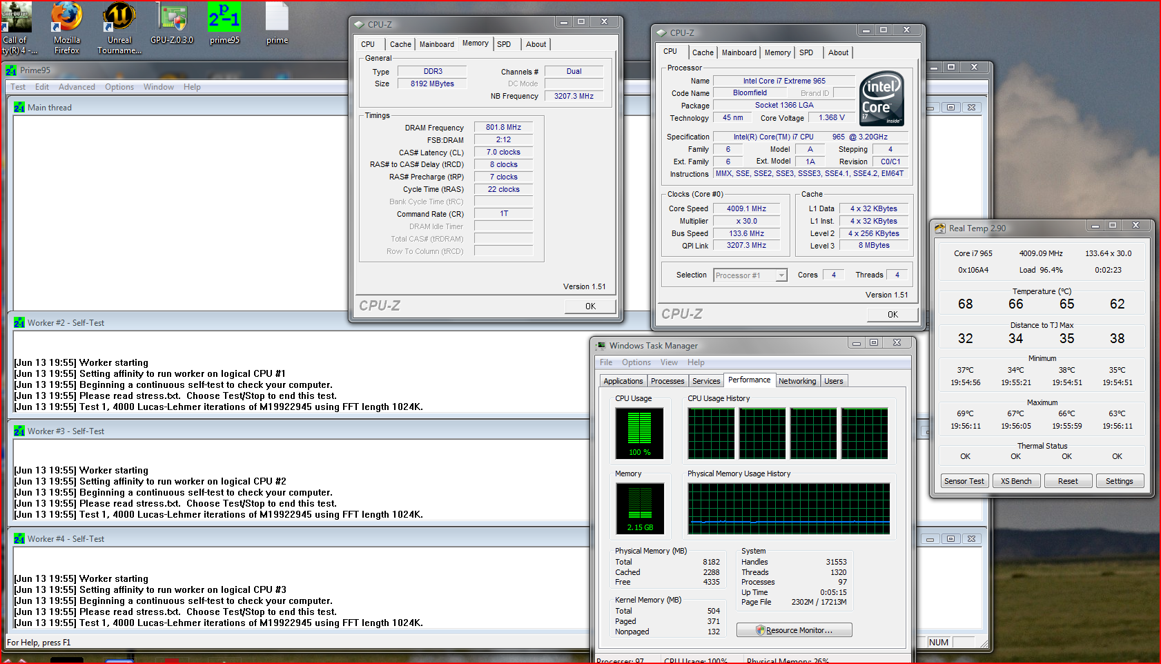The image size is (1161, 664).
Task: Click the Load 96.4% readout in Real Temp
Action: coord(1041,271)
